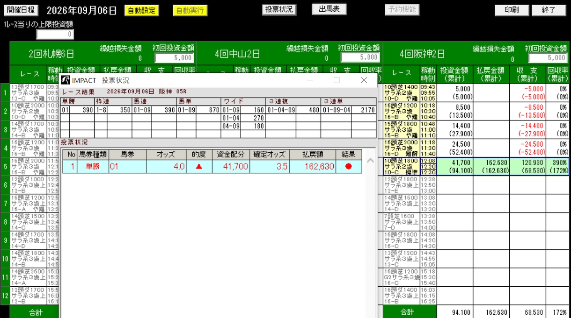Click the red circle 結果 marker
Image resolution: width=571 pixels, height=318 pixels.
click(349, 167)
